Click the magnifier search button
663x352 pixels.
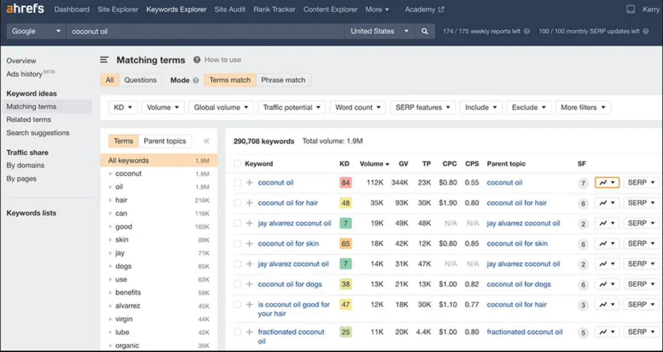coord(425,31)
